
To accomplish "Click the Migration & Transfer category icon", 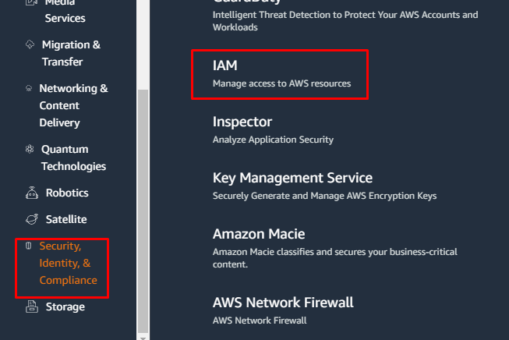I will pyautogui.click(x=30, y=45).
